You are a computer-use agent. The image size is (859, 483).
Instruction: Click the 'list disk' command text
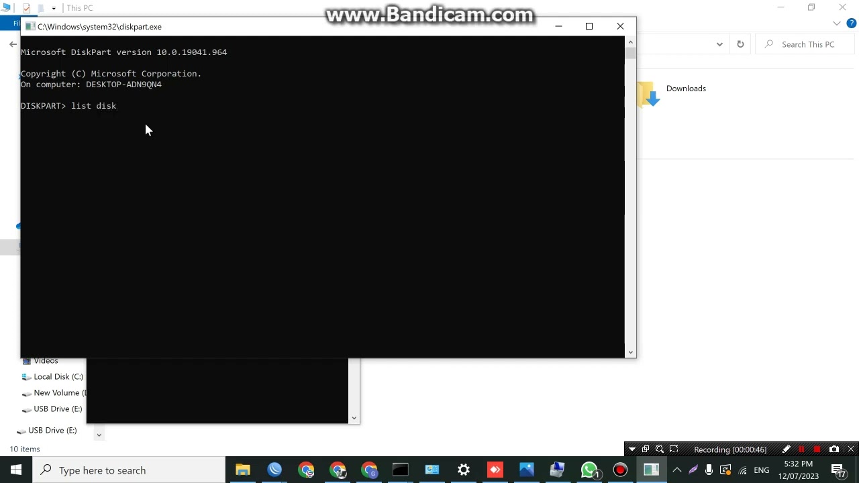click(94, 106)
